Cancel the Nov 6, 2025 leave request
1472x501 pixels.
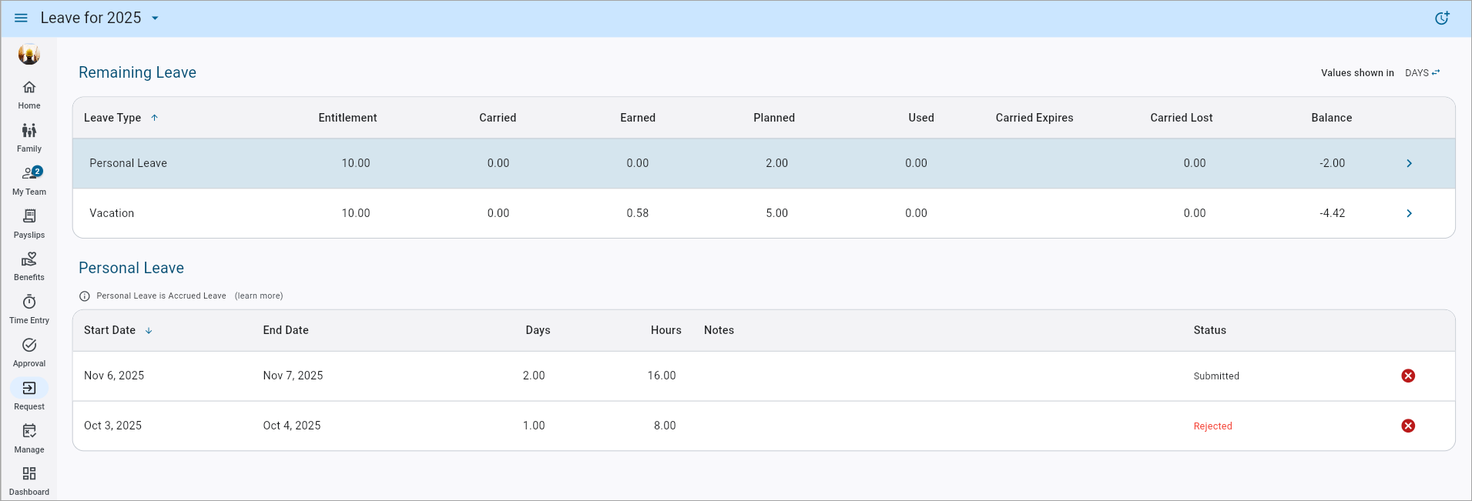coord(1408,376)
